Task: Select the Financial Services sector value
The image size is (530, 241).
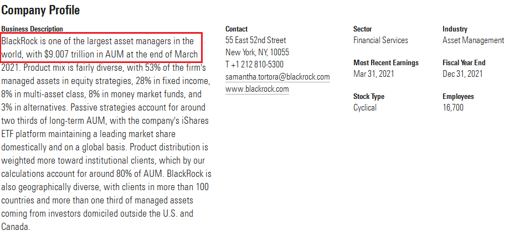Action: click(380, 40)
